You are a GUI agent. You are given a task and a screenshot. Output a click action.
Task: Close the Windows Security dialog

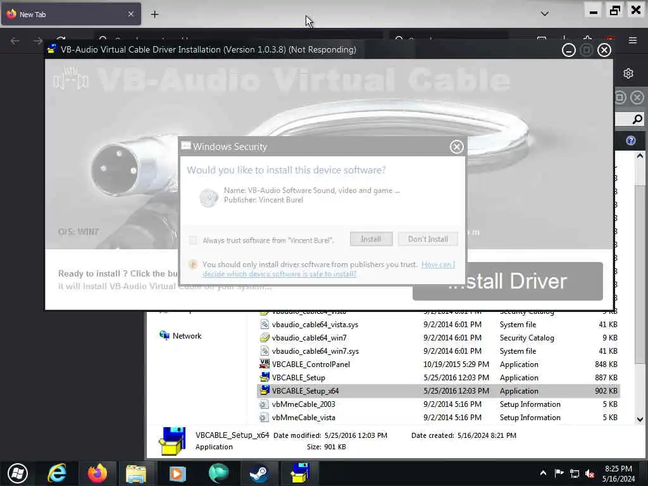[456, 147]
